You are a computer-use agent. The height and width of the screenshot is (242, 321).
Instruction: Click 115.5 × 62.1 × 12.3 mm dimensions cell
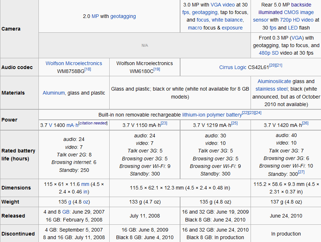[180, 188]
